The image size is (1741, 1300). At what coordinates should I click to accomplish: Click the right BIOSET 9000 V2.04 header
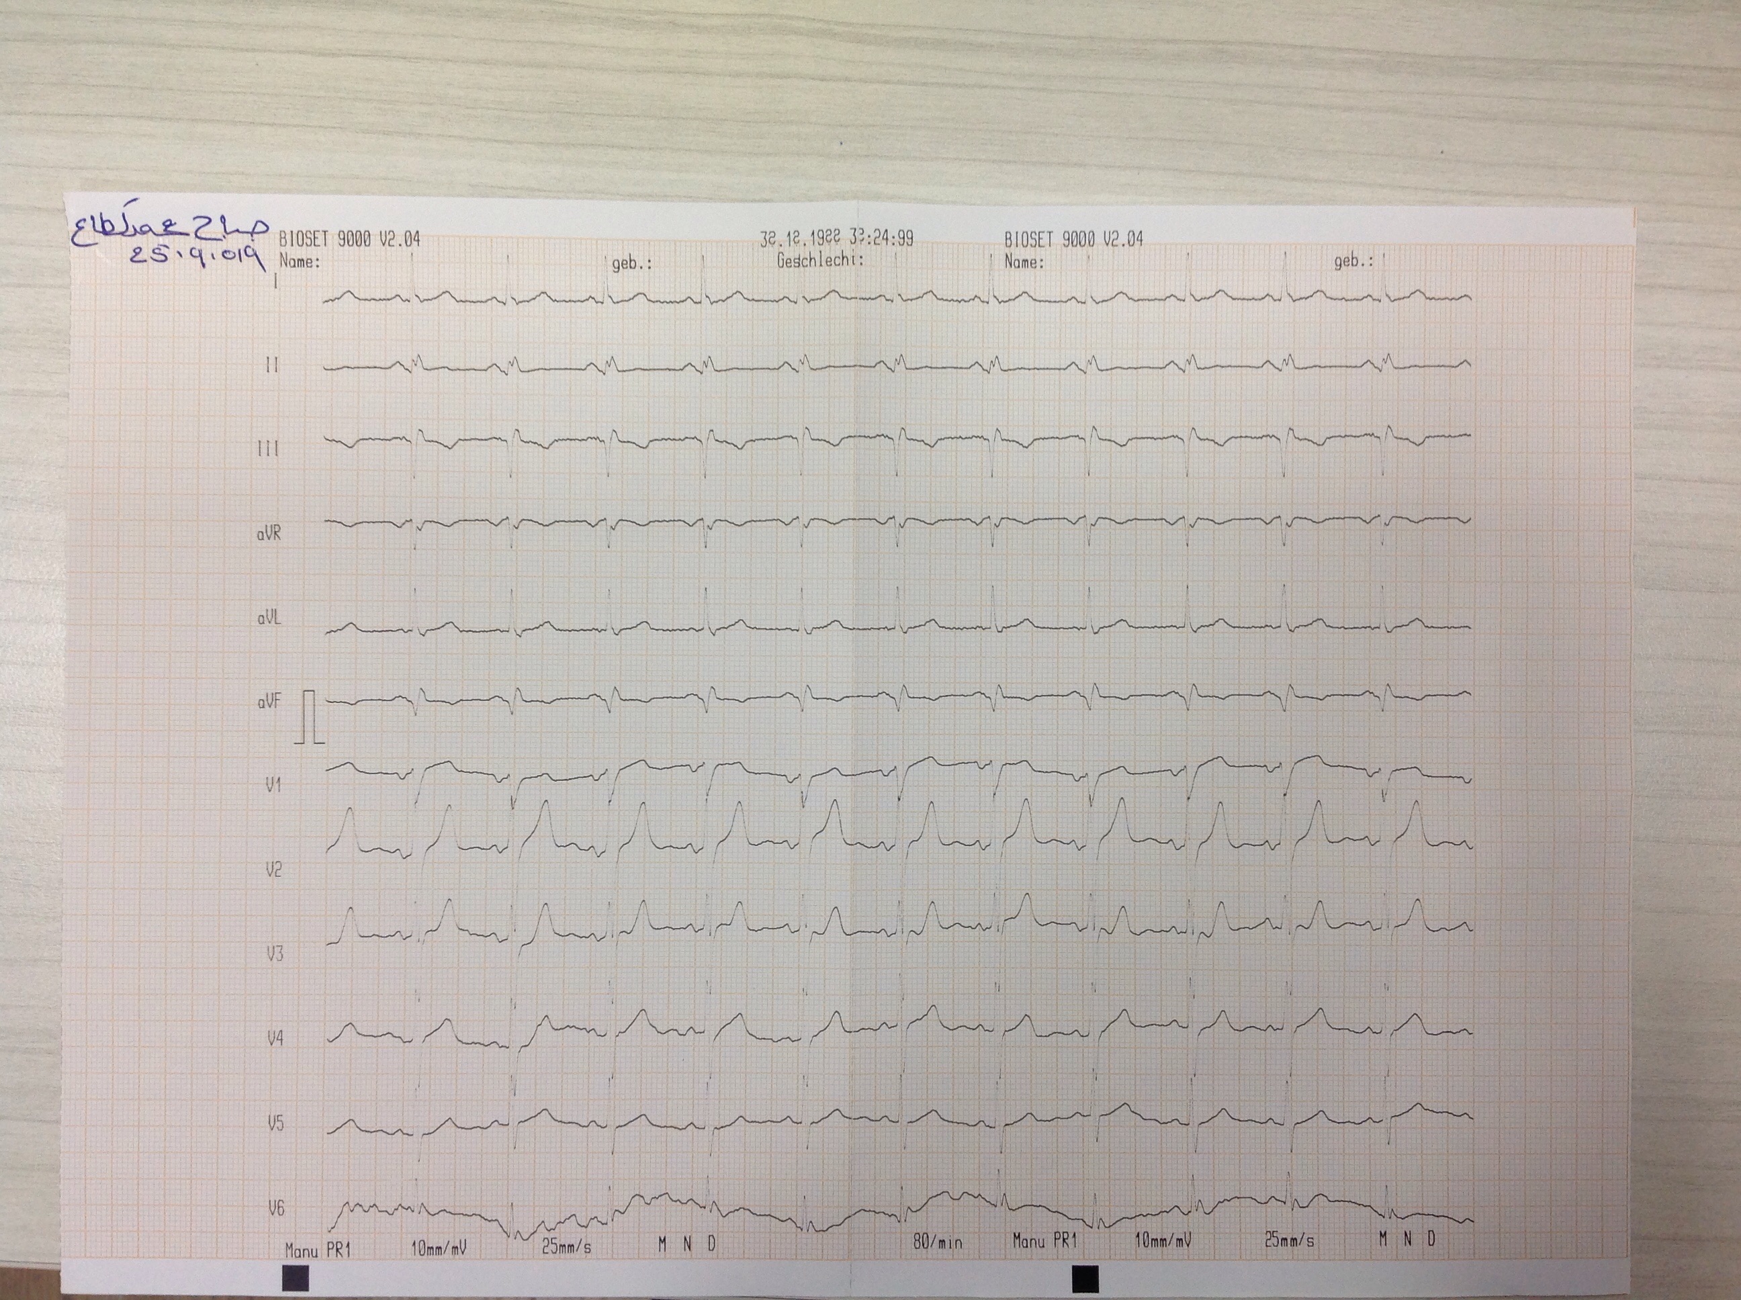click(x=1073, y=239)
